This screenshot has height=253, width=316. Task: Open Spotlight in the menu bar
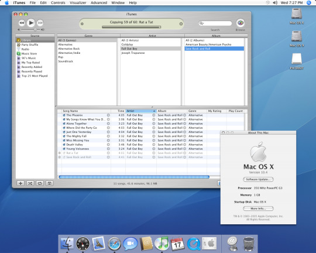[x=309, y=3]
